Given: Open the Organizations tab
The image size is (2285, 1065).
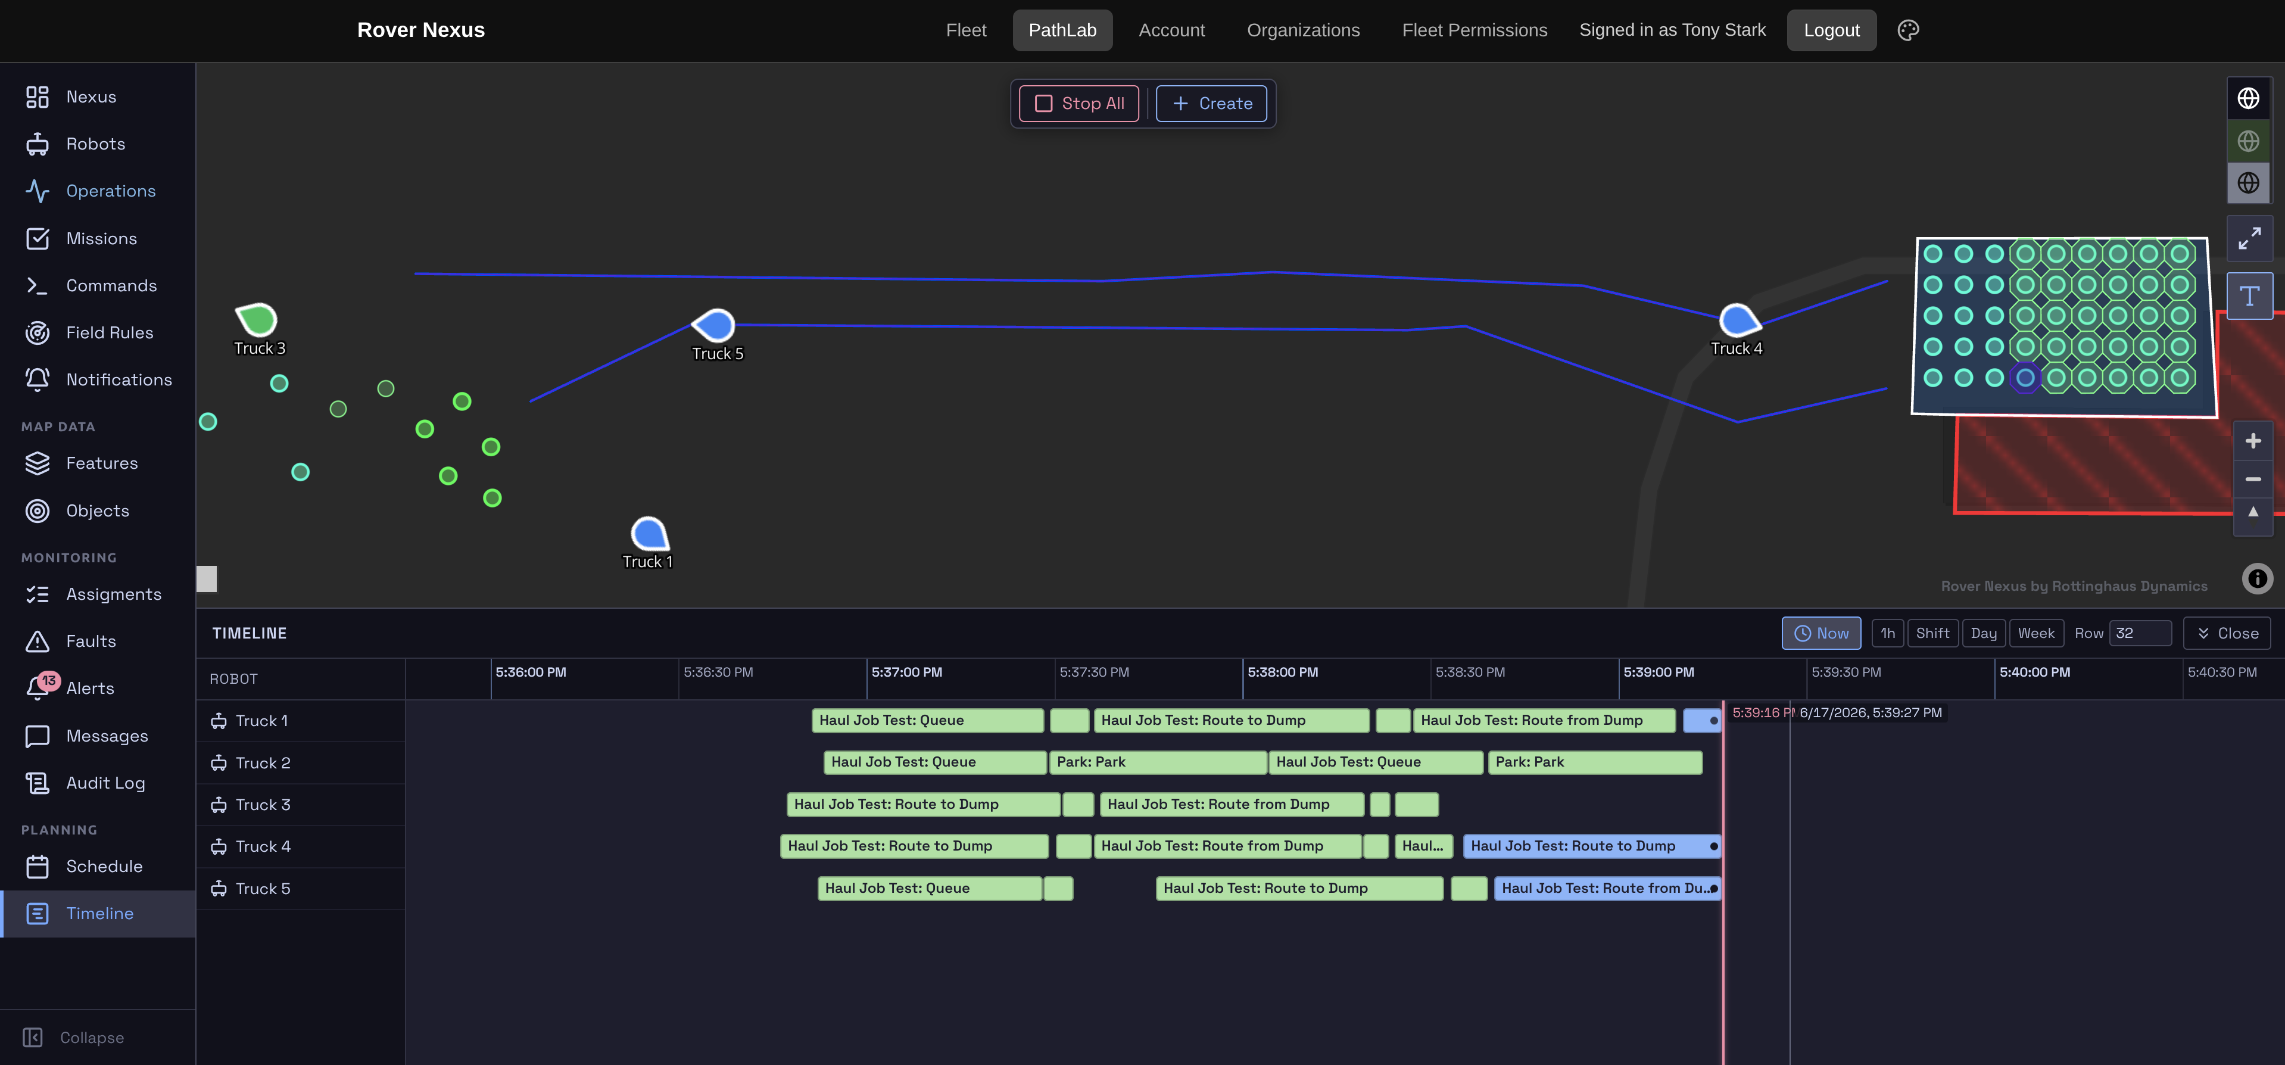Looking at the screenshot, I should coord(1303,30).
